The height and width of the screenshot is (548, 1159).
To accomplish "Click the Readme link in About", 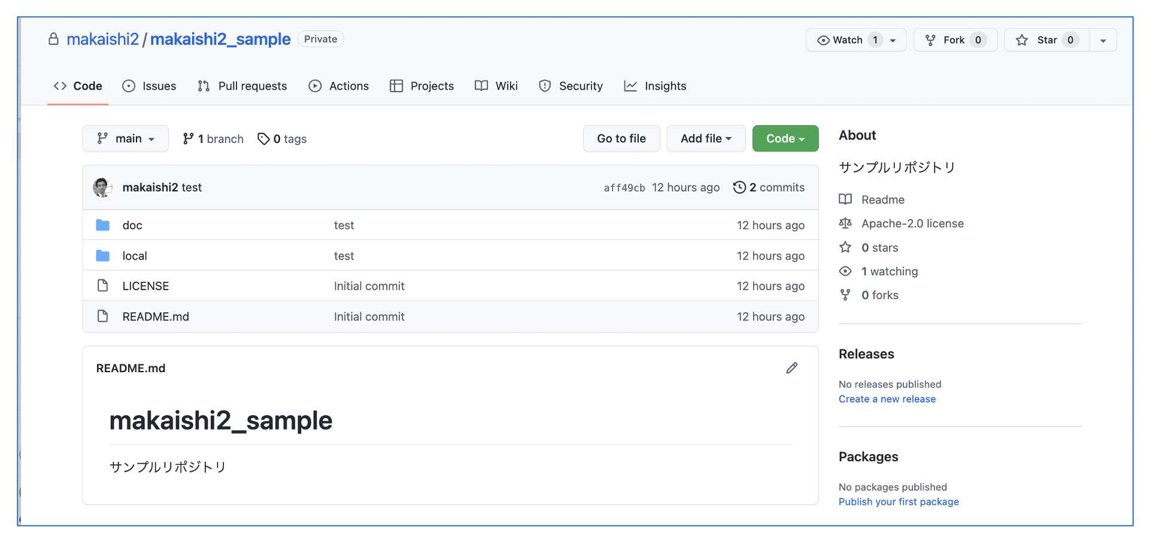I will 883,200.
